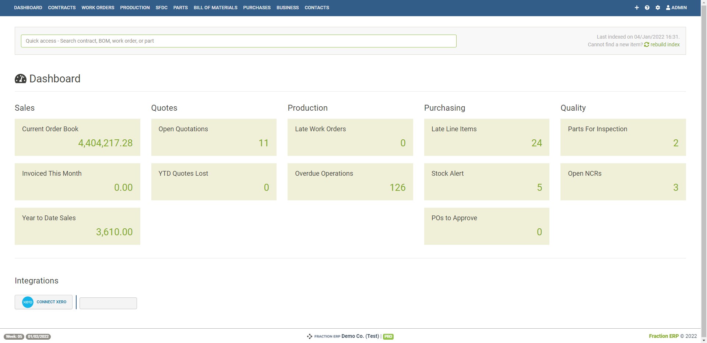
Task: Navigate to the PURCHASES section
Action: (x=257, y=7)
